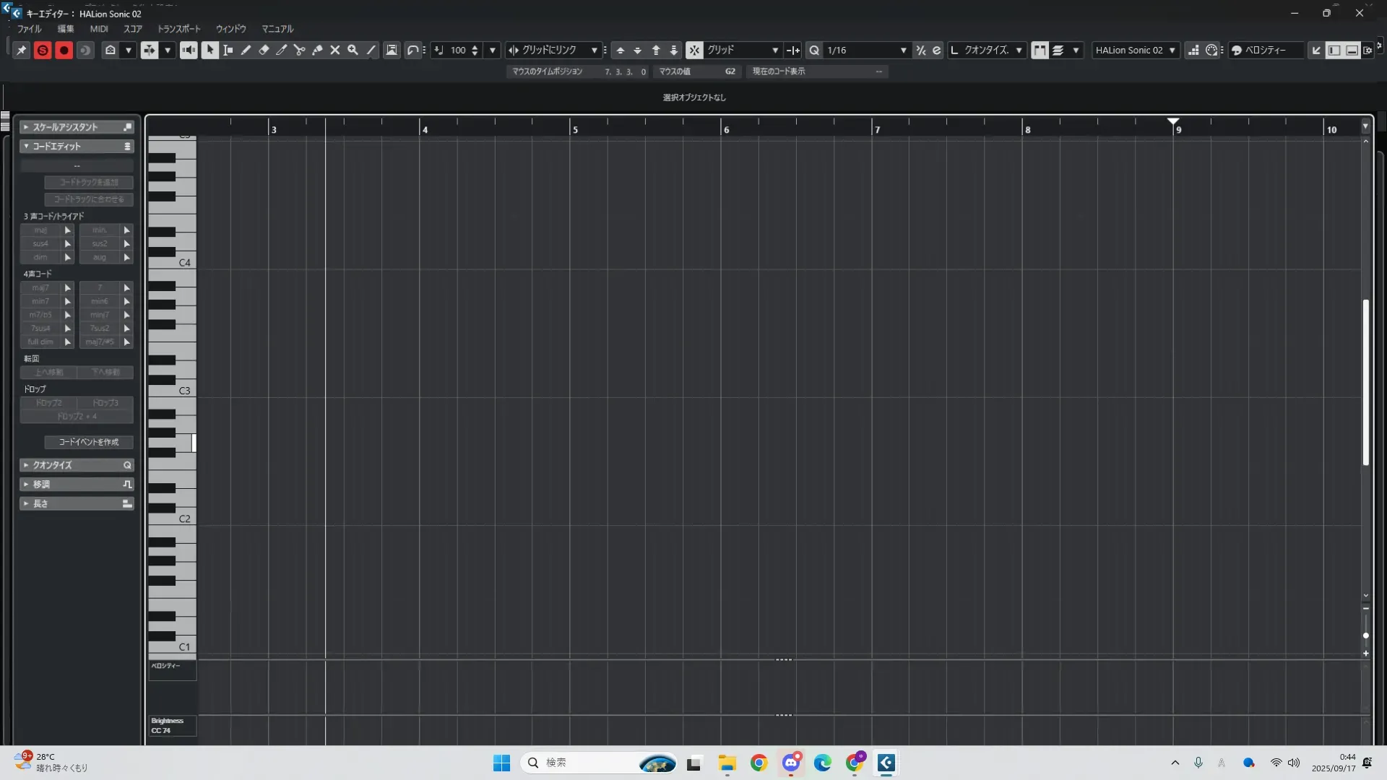Open the トランスポート menu
The width and height of the screenshot is (1387, 780).
[x=178, y=29]
